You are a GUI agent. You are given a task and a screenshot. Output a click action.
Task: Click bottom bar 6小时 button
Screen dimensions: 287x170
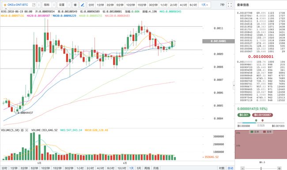point(111,168)
